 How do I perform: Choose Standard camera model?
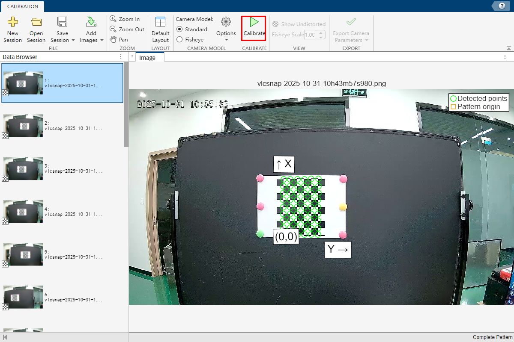point(191,29)
